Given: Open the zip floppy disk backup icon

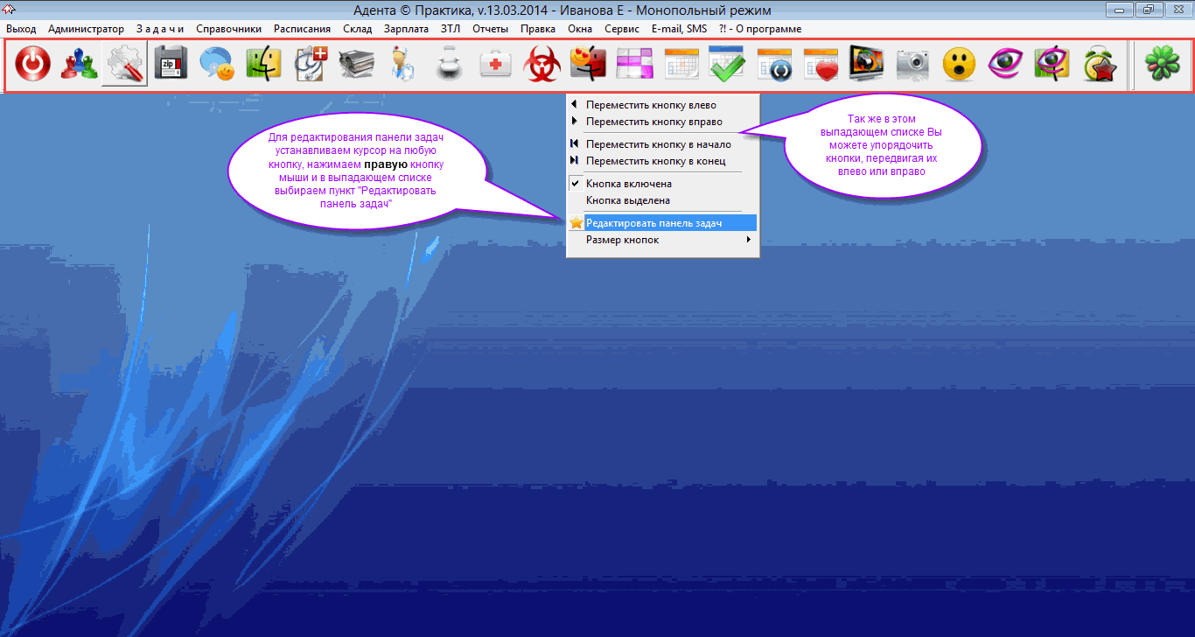Looking at the screenshot, I should (x=171, y=64).
